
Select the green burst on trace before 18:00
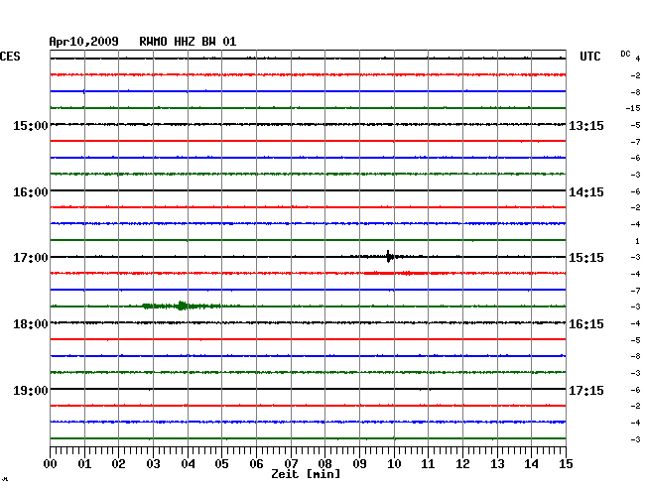(181, 306)
